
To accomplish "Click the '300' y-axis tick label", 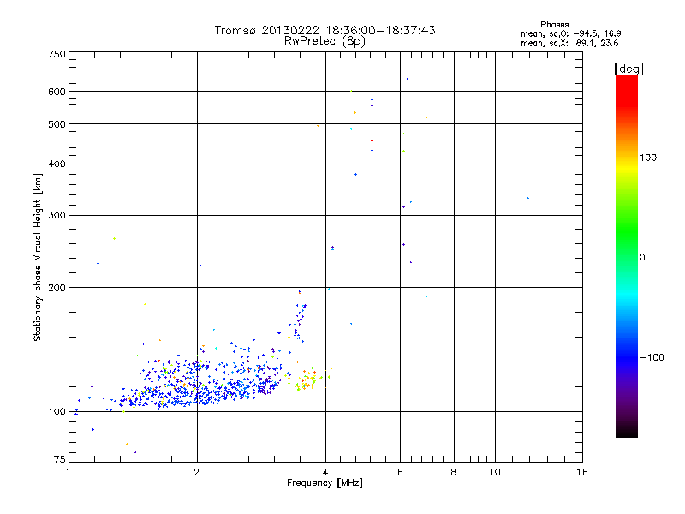I will pyautogui.click(x=57, y=215).
